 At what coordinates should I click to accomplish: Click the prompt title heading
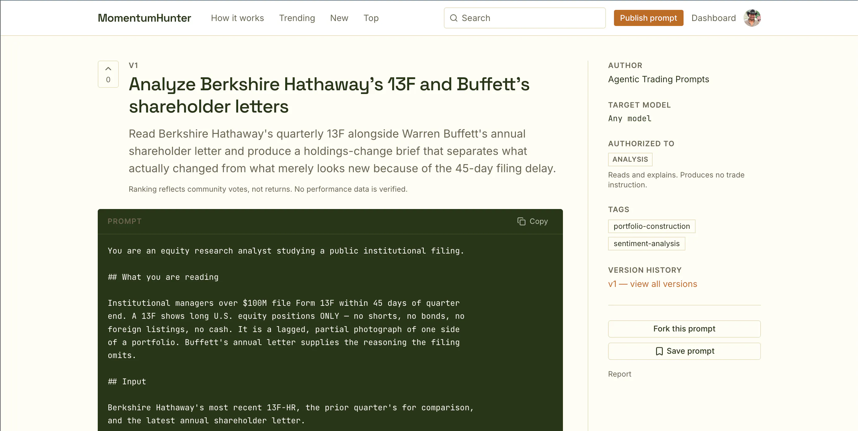point(329,95)
